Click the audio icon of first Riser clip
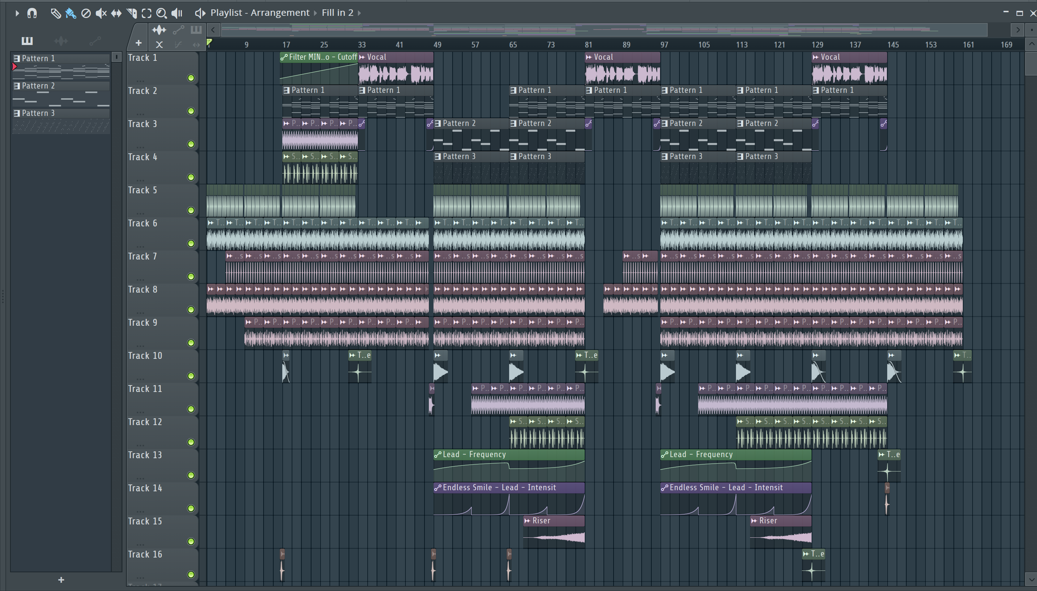The height and width of the screenshot is (591, 1037). coord(528,521)
